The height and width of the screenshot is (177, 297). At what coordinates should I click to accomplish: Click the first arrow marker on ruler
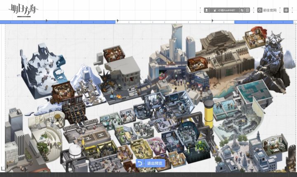point(46,21)
